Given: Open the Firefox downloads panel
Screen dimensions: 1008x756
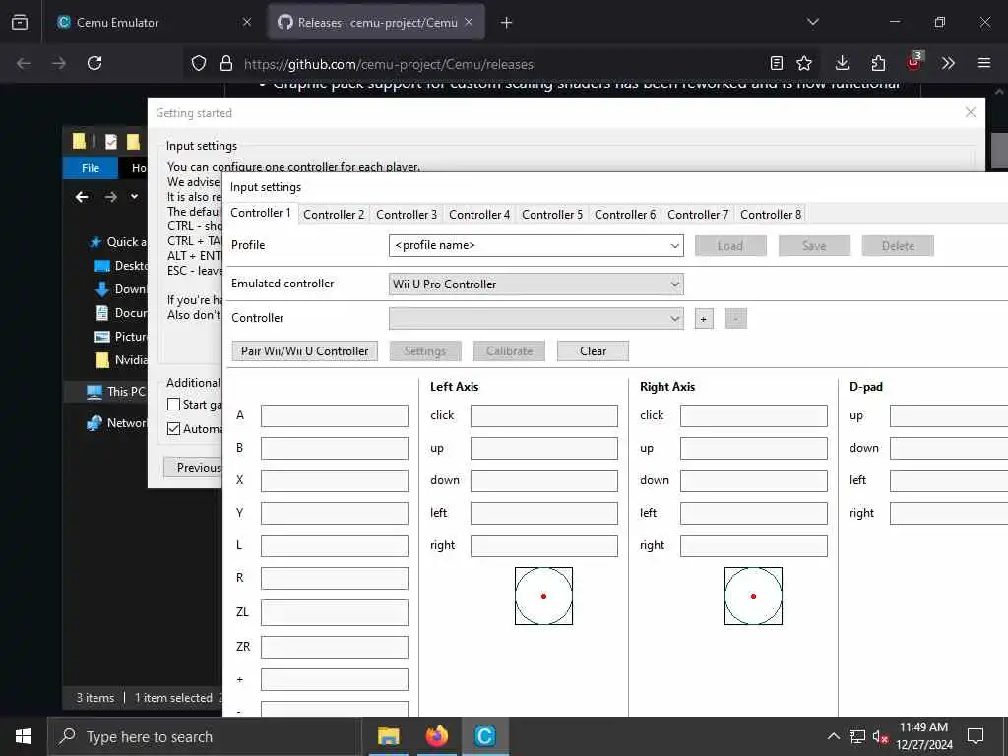Looking at the screenshot, I should coord(843,63).
